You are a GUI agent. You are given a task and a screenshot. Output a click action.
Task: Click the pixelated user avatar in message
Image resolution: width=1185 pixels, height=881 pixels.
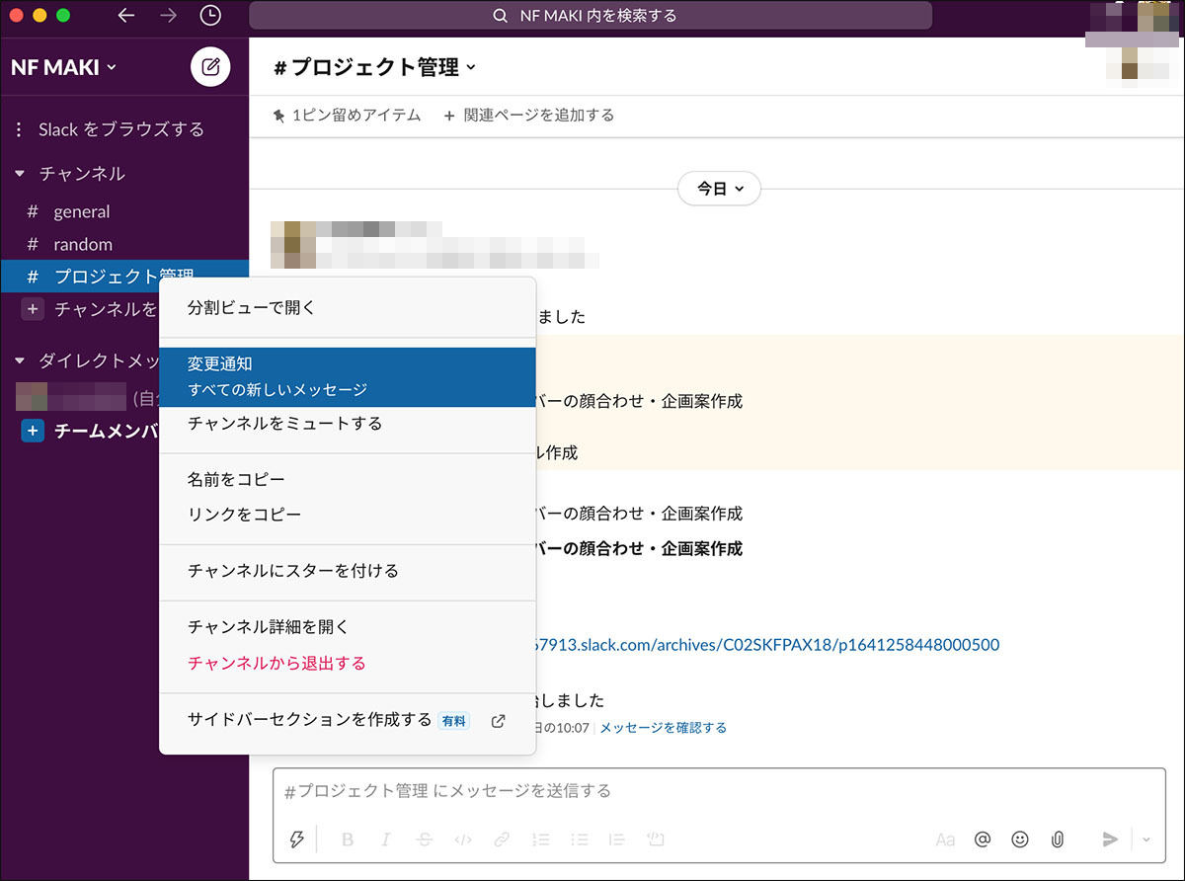pyautogui.click(x=293, y=246)
